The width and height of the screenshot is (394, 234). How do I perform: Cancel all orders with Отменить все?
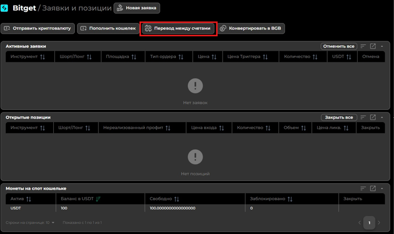click(339, 46)
